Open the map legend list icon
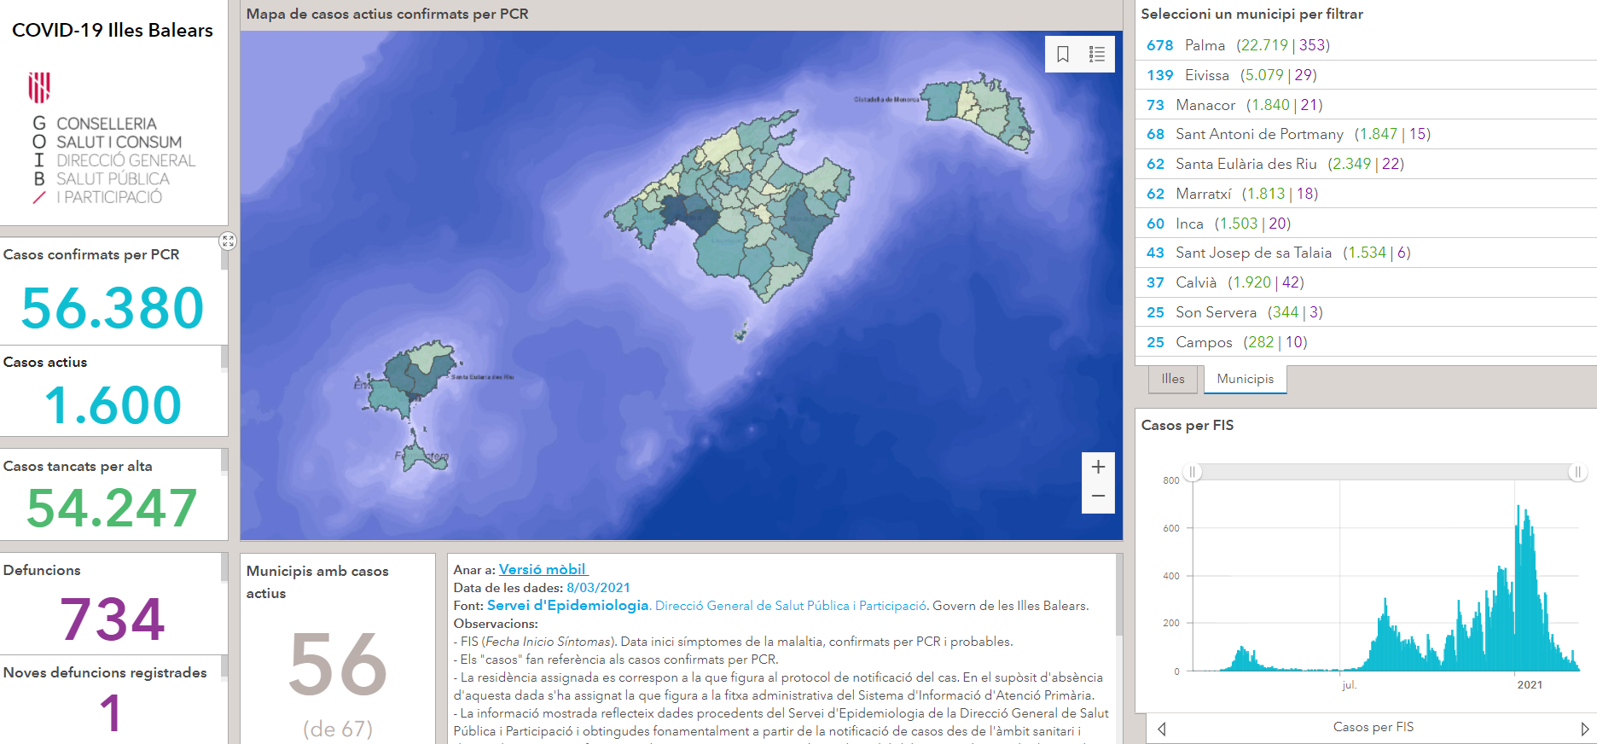Image resolution: width=1597 pixels, height=744 pixels. click(1097, 55)
